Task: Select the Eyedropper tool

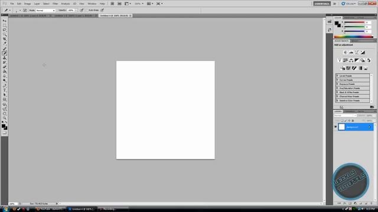Action: point(4,44)
